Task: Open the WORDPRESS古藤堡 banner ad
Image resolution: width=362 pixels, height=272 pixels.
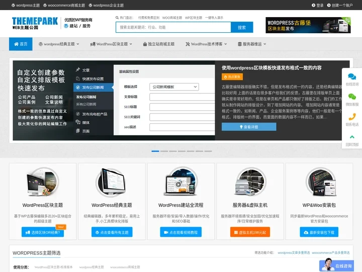Action: (308, 25)
